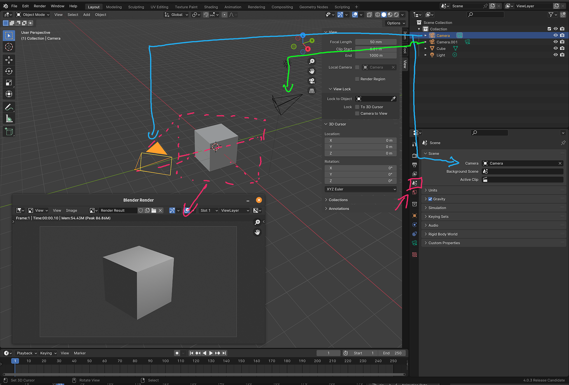Viewport: 569px width, 385px height.
Task: Select the Annotate tool
Action: point(9,107)
